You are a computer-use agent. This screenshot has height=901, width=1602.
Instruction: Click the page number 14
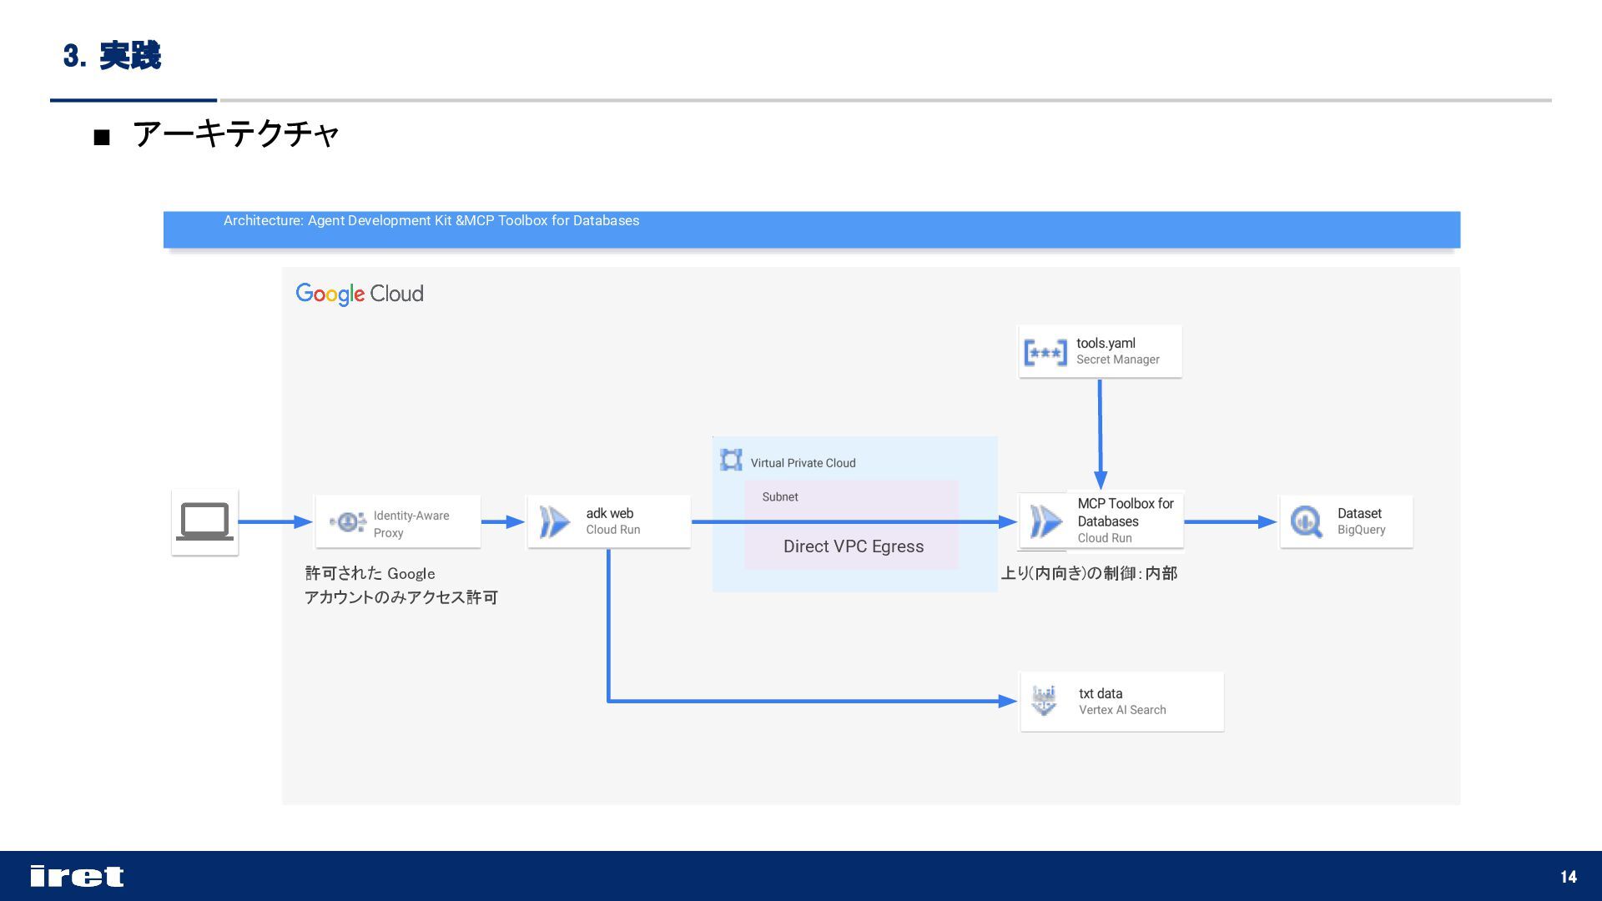coord(1569,876)
